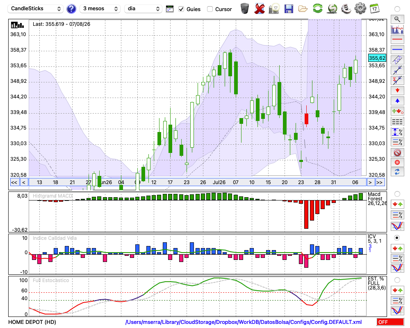Select radio button beside Histgrama MACD panel
The image size is (410, 328).
tap(397, 194)
